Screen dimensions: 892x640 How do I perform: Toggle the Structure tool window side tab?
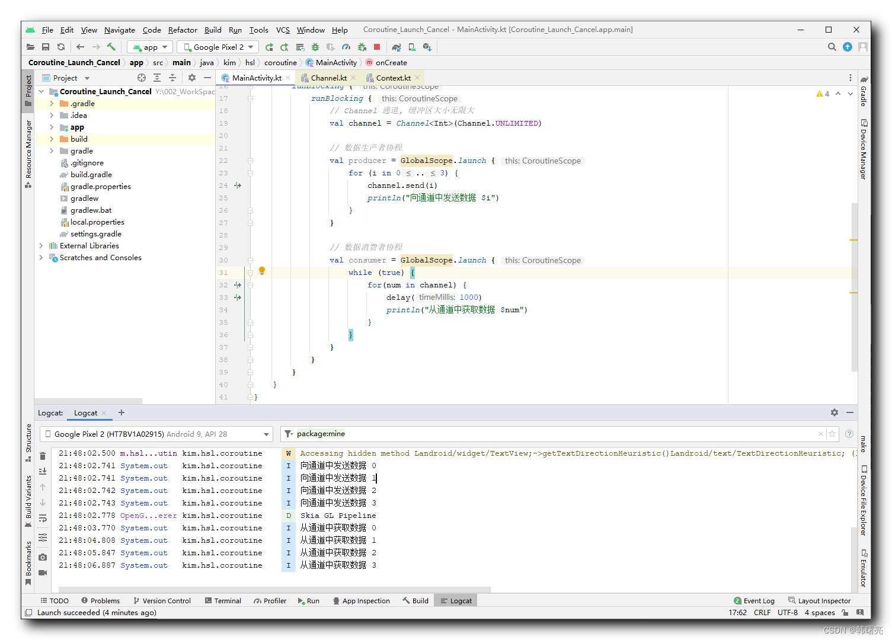[x=28, y=442]
